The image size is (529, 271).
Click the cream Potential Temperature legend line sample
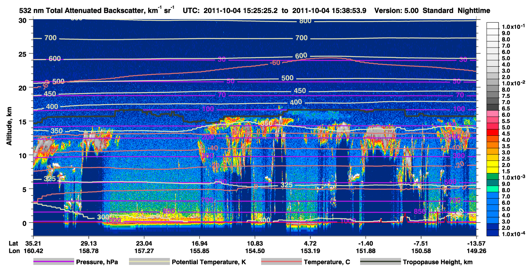tap(149, 262)
